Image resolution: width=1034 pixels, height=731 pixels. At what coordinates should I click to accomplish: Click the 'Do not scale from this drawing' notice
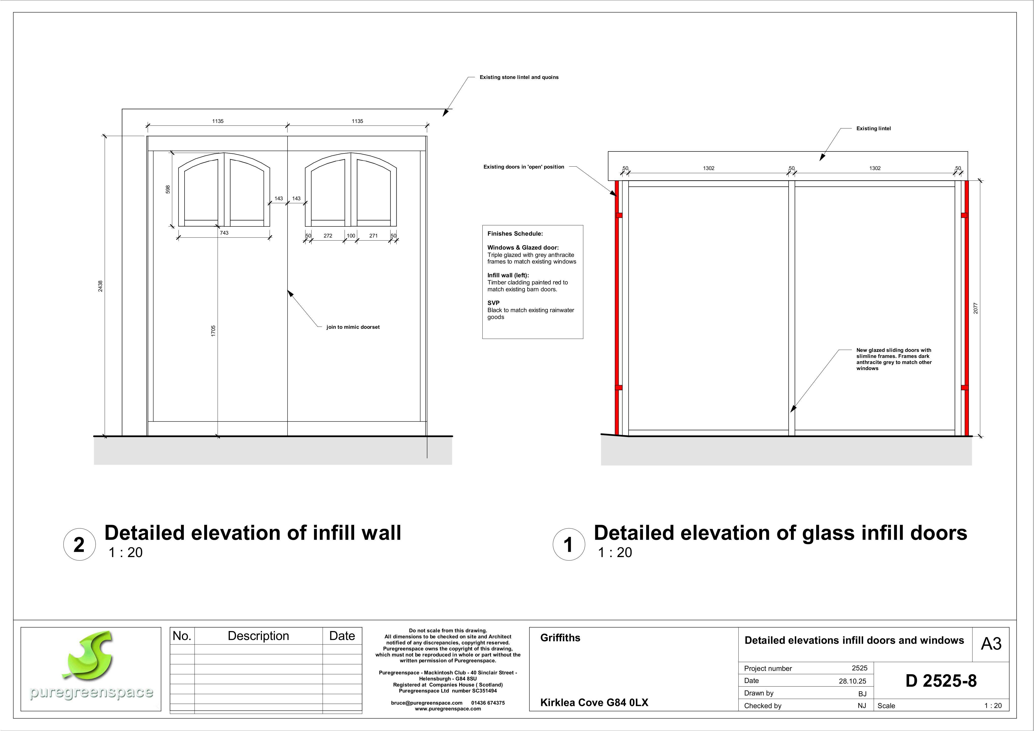448,631
